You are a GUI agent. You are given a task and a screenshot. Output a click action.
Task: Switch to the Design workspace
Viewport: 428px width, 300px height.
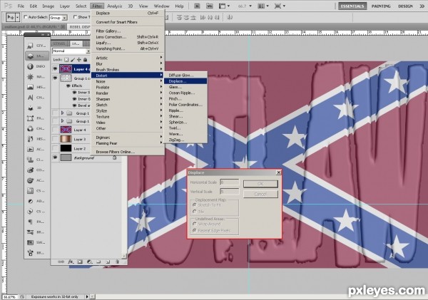[x=405, y=6]
